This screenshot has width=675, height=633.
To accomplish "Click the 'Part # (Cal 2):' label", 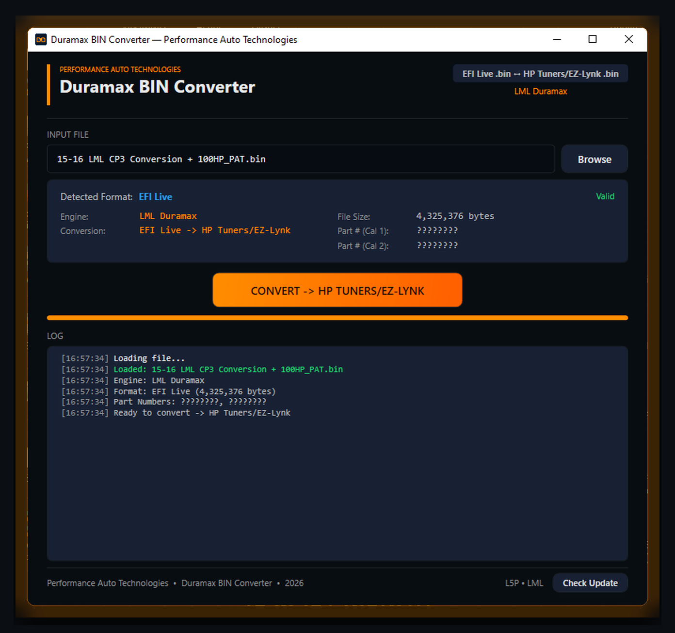I will [363, 246].
